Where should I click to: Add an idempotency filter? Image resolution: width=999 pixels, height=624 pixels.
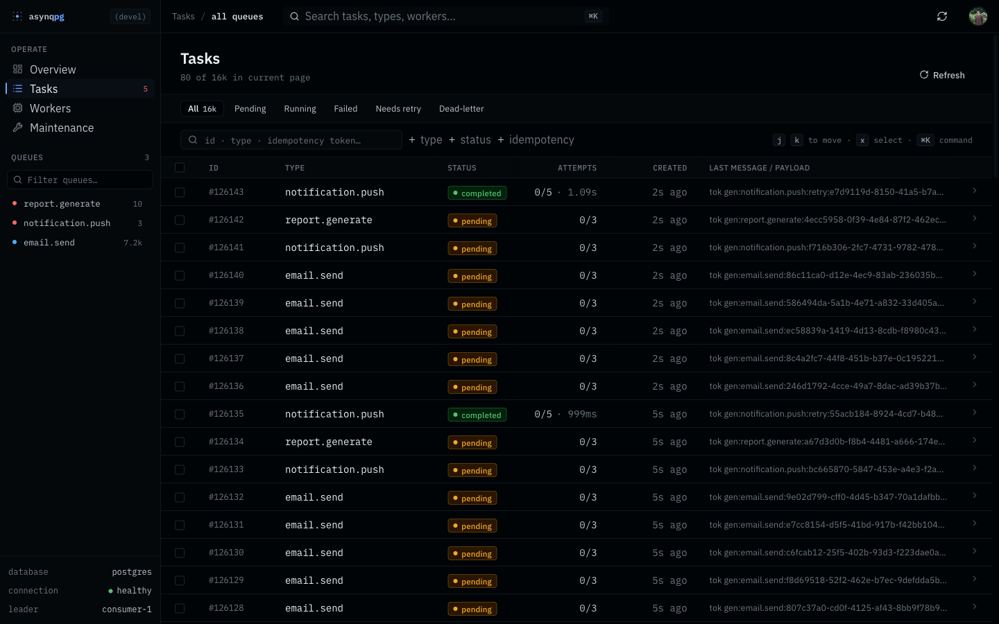coord(536,140)
